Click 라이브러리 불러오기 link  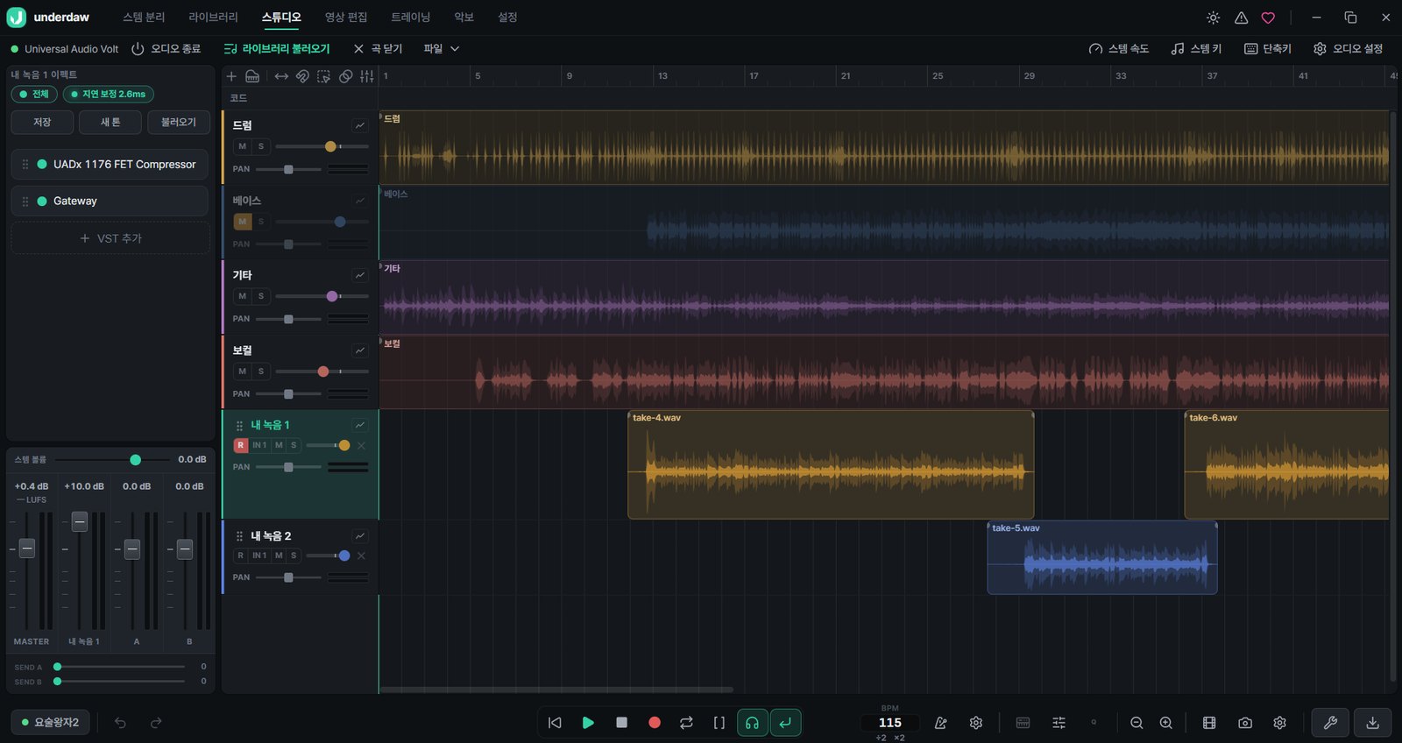click(x=277, y=49)
